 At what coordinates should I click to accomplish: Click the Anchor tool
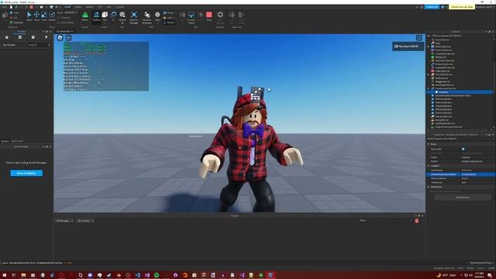coord(169,22)
